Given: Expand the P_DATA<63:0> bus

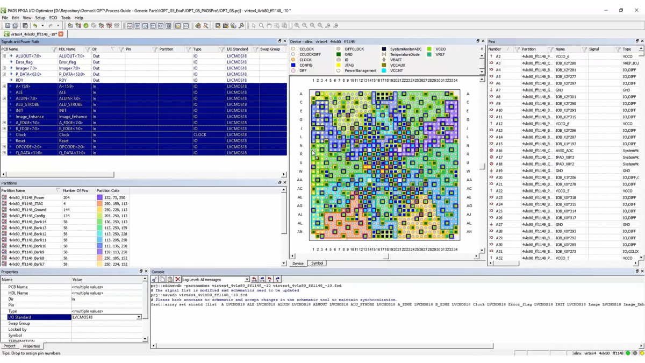Looking at the screenshot, I should tap(4, 74).
